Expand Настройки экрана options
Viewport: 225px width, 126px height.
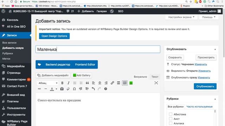181,17
